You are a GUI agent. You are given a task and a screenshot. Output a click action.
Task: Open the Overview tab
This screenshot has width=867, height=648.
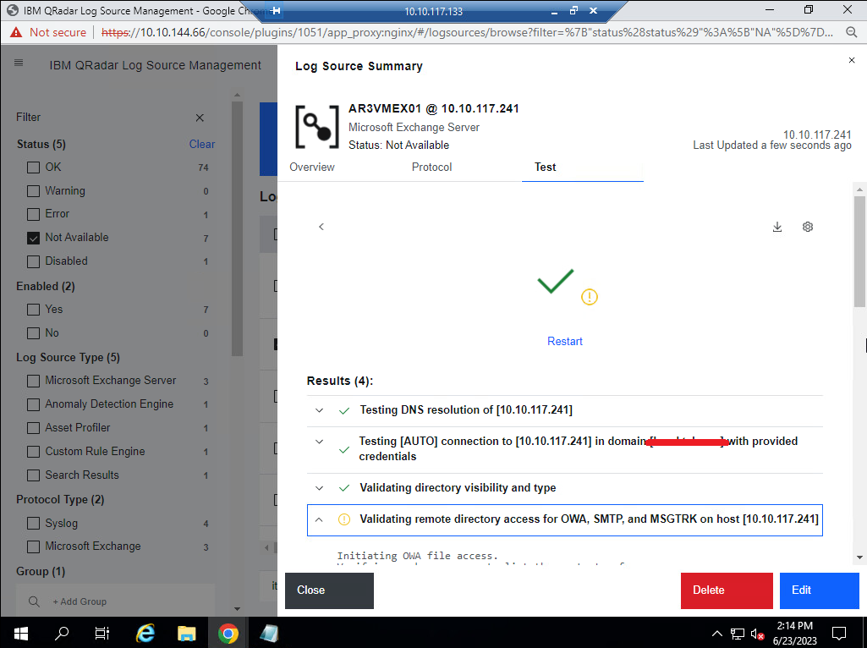pyautogui.click(x=312, y=167)
